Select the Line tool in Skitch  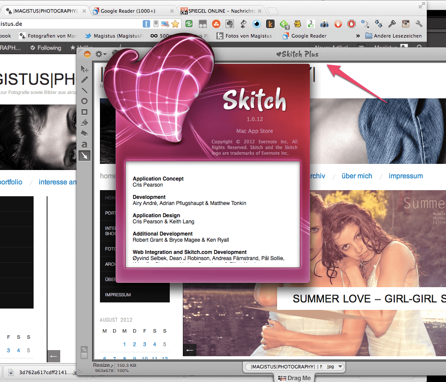(85, 90)
